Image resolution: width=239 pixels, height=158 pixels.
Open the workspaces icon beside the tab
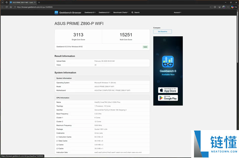pyautogui.click(x=6, y=2)
